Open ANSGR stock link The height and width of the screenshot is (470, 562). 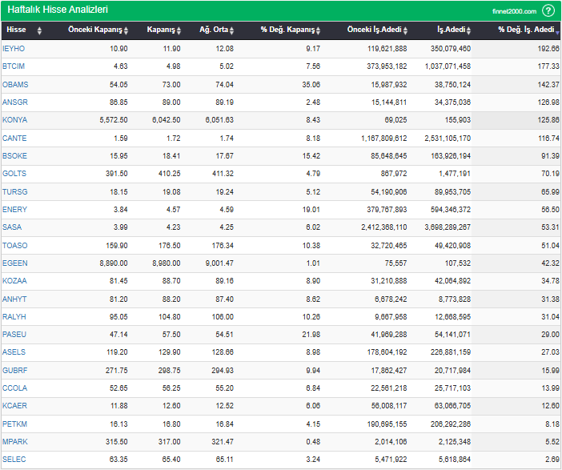[x=14, y=102]
